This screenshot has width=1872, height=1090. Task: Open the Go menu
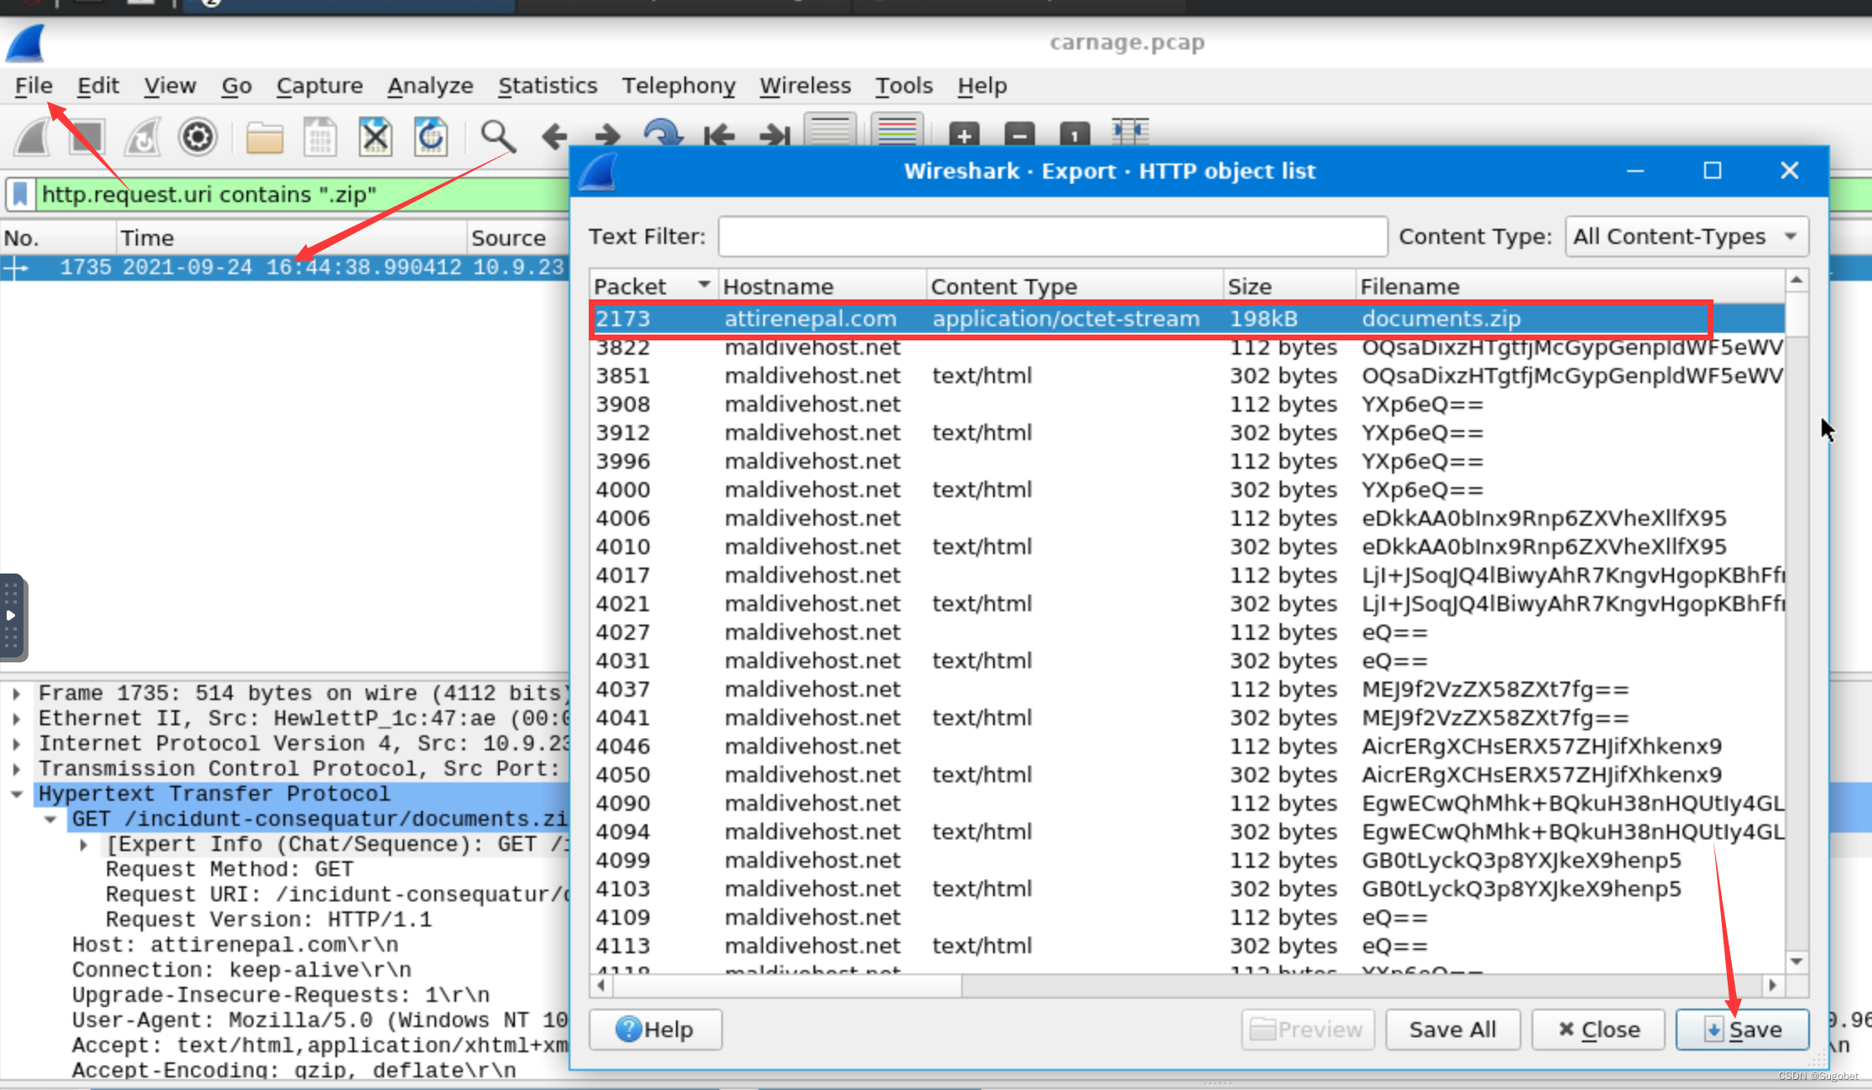pyautogui.click(x=237, y=86)
